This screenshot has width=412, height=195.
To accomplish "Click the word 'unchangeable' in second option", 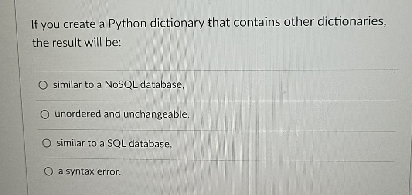I will [156, 114].
